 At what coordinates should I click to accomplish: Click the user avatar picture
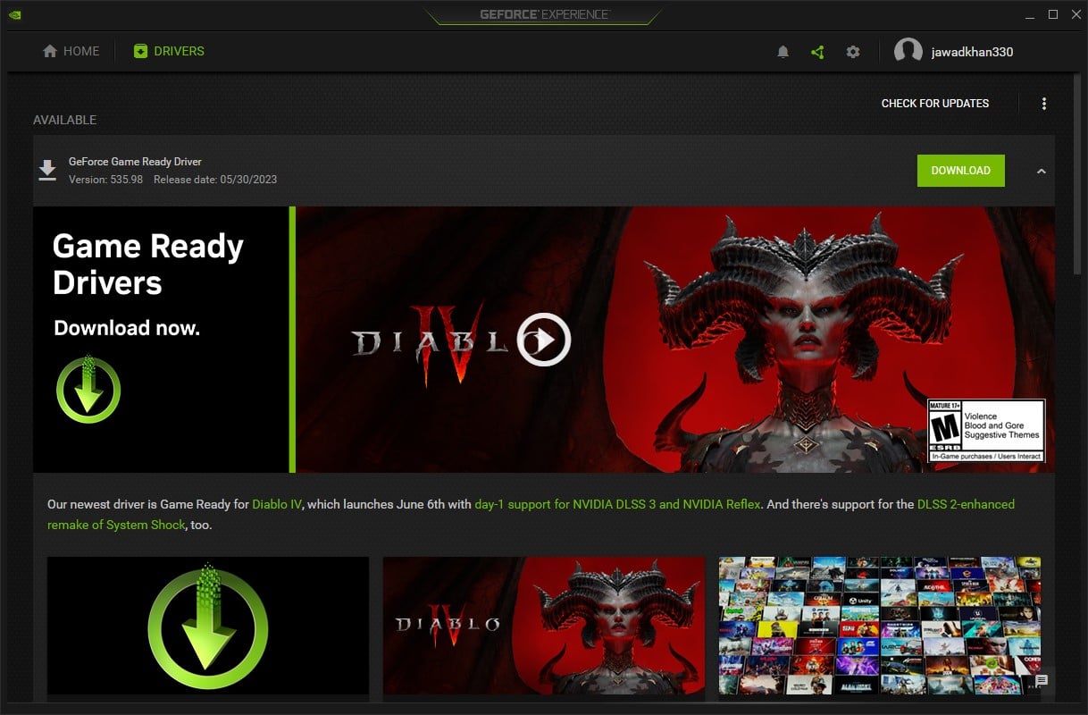point(908,52)
